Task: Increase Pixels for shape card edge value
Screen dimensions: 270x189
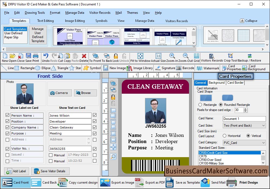Action: tap(245, 109)
